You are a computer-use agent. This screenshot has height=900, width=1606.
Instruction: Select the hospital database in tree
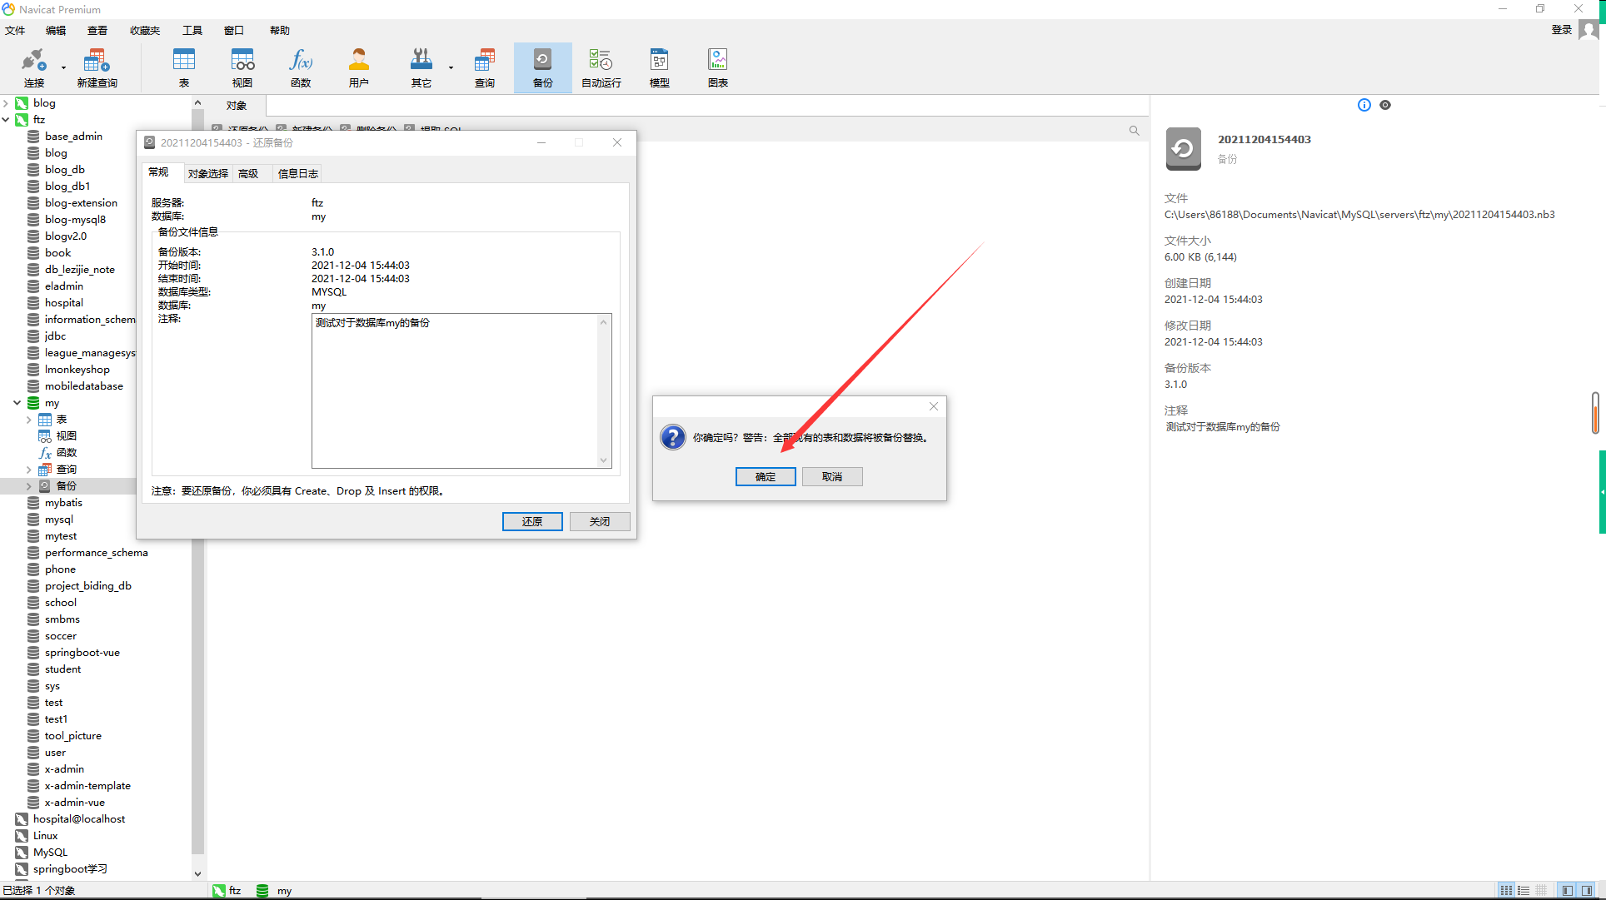[64, 303]
